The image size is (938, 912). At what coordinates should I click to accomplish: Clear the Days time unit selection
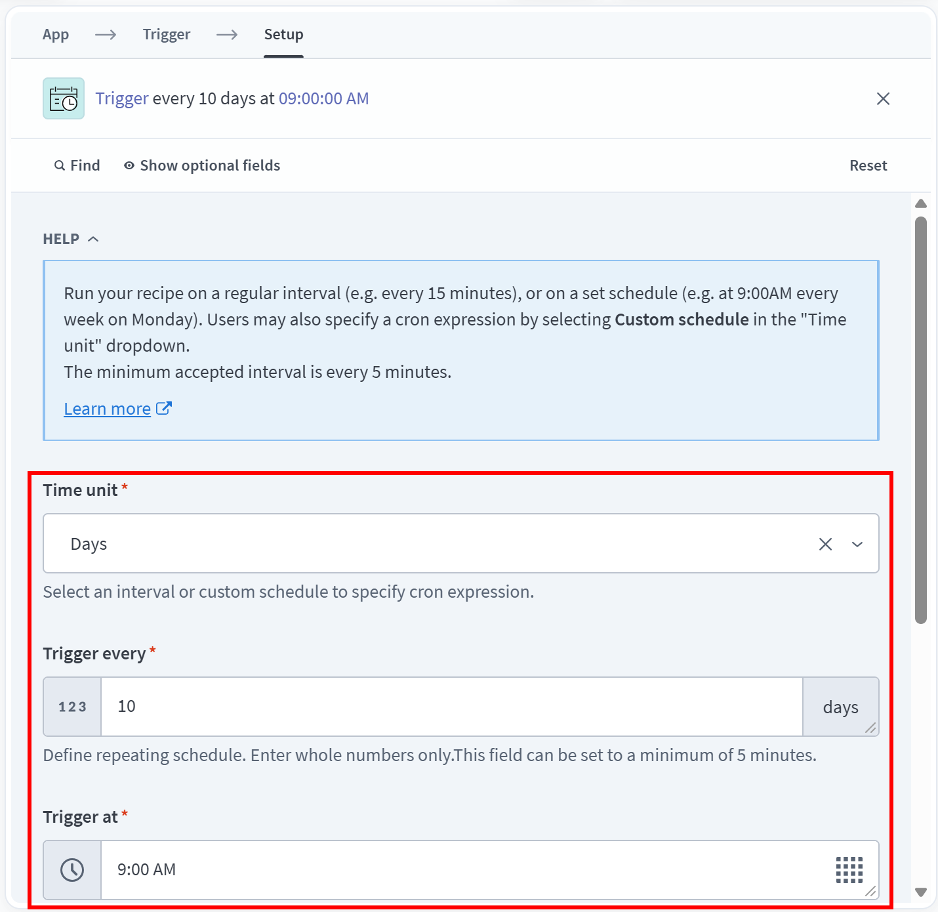click(825, 544)
